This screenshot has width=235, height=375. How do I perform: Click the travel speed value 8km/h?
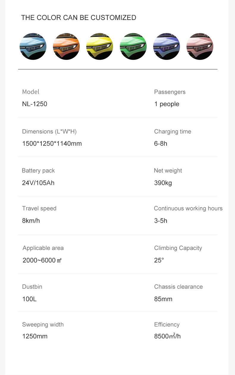(x=31, y=221)
